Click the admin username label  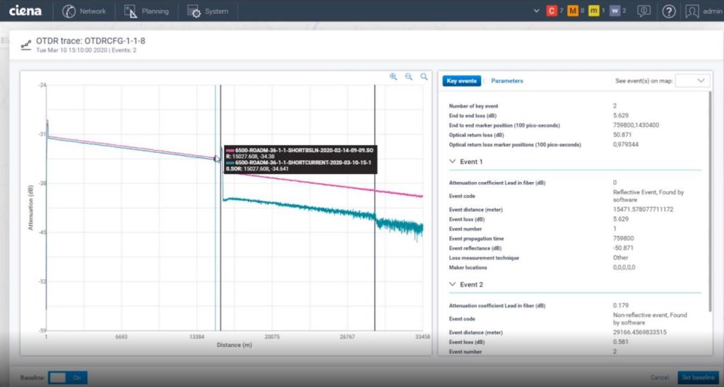pos(713,11)
